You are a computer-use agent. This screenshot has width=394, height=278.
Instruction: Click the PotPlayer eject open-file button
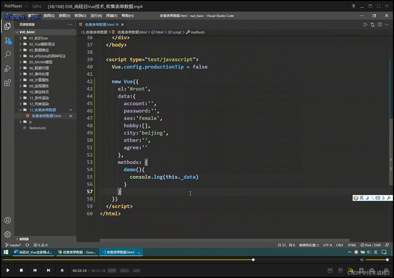pos(62,270)
